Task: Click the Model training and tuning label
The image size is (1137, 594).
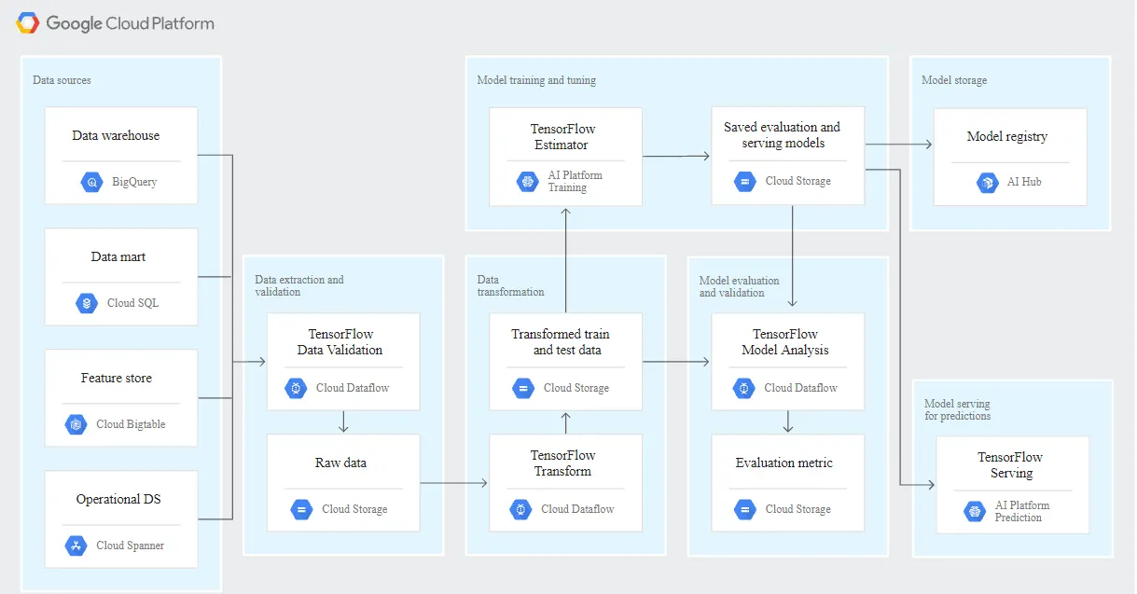Action: 536,80
